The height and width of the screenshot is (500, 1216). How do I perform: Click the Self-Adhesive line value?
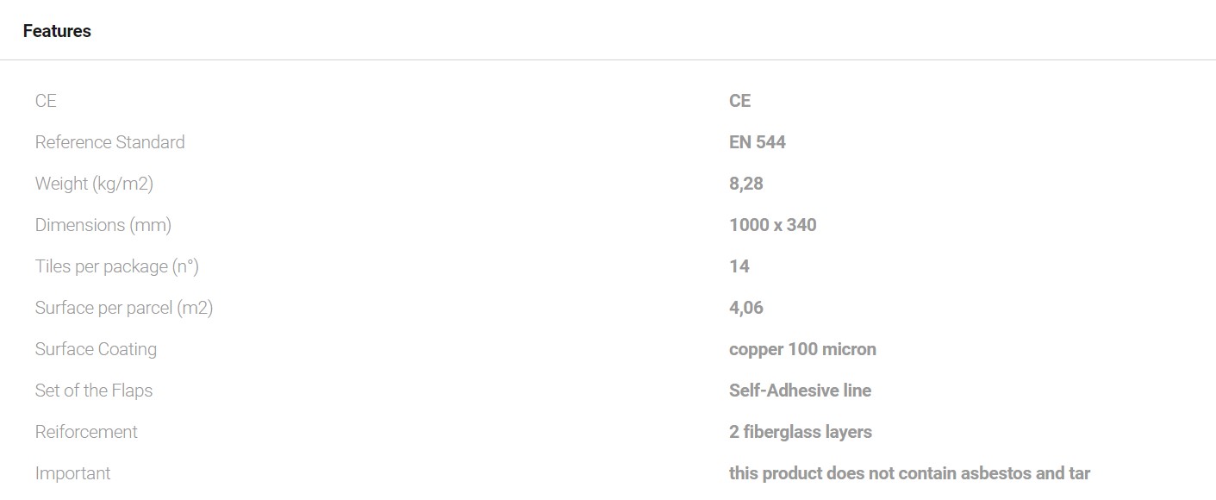(x=799, y=391)
